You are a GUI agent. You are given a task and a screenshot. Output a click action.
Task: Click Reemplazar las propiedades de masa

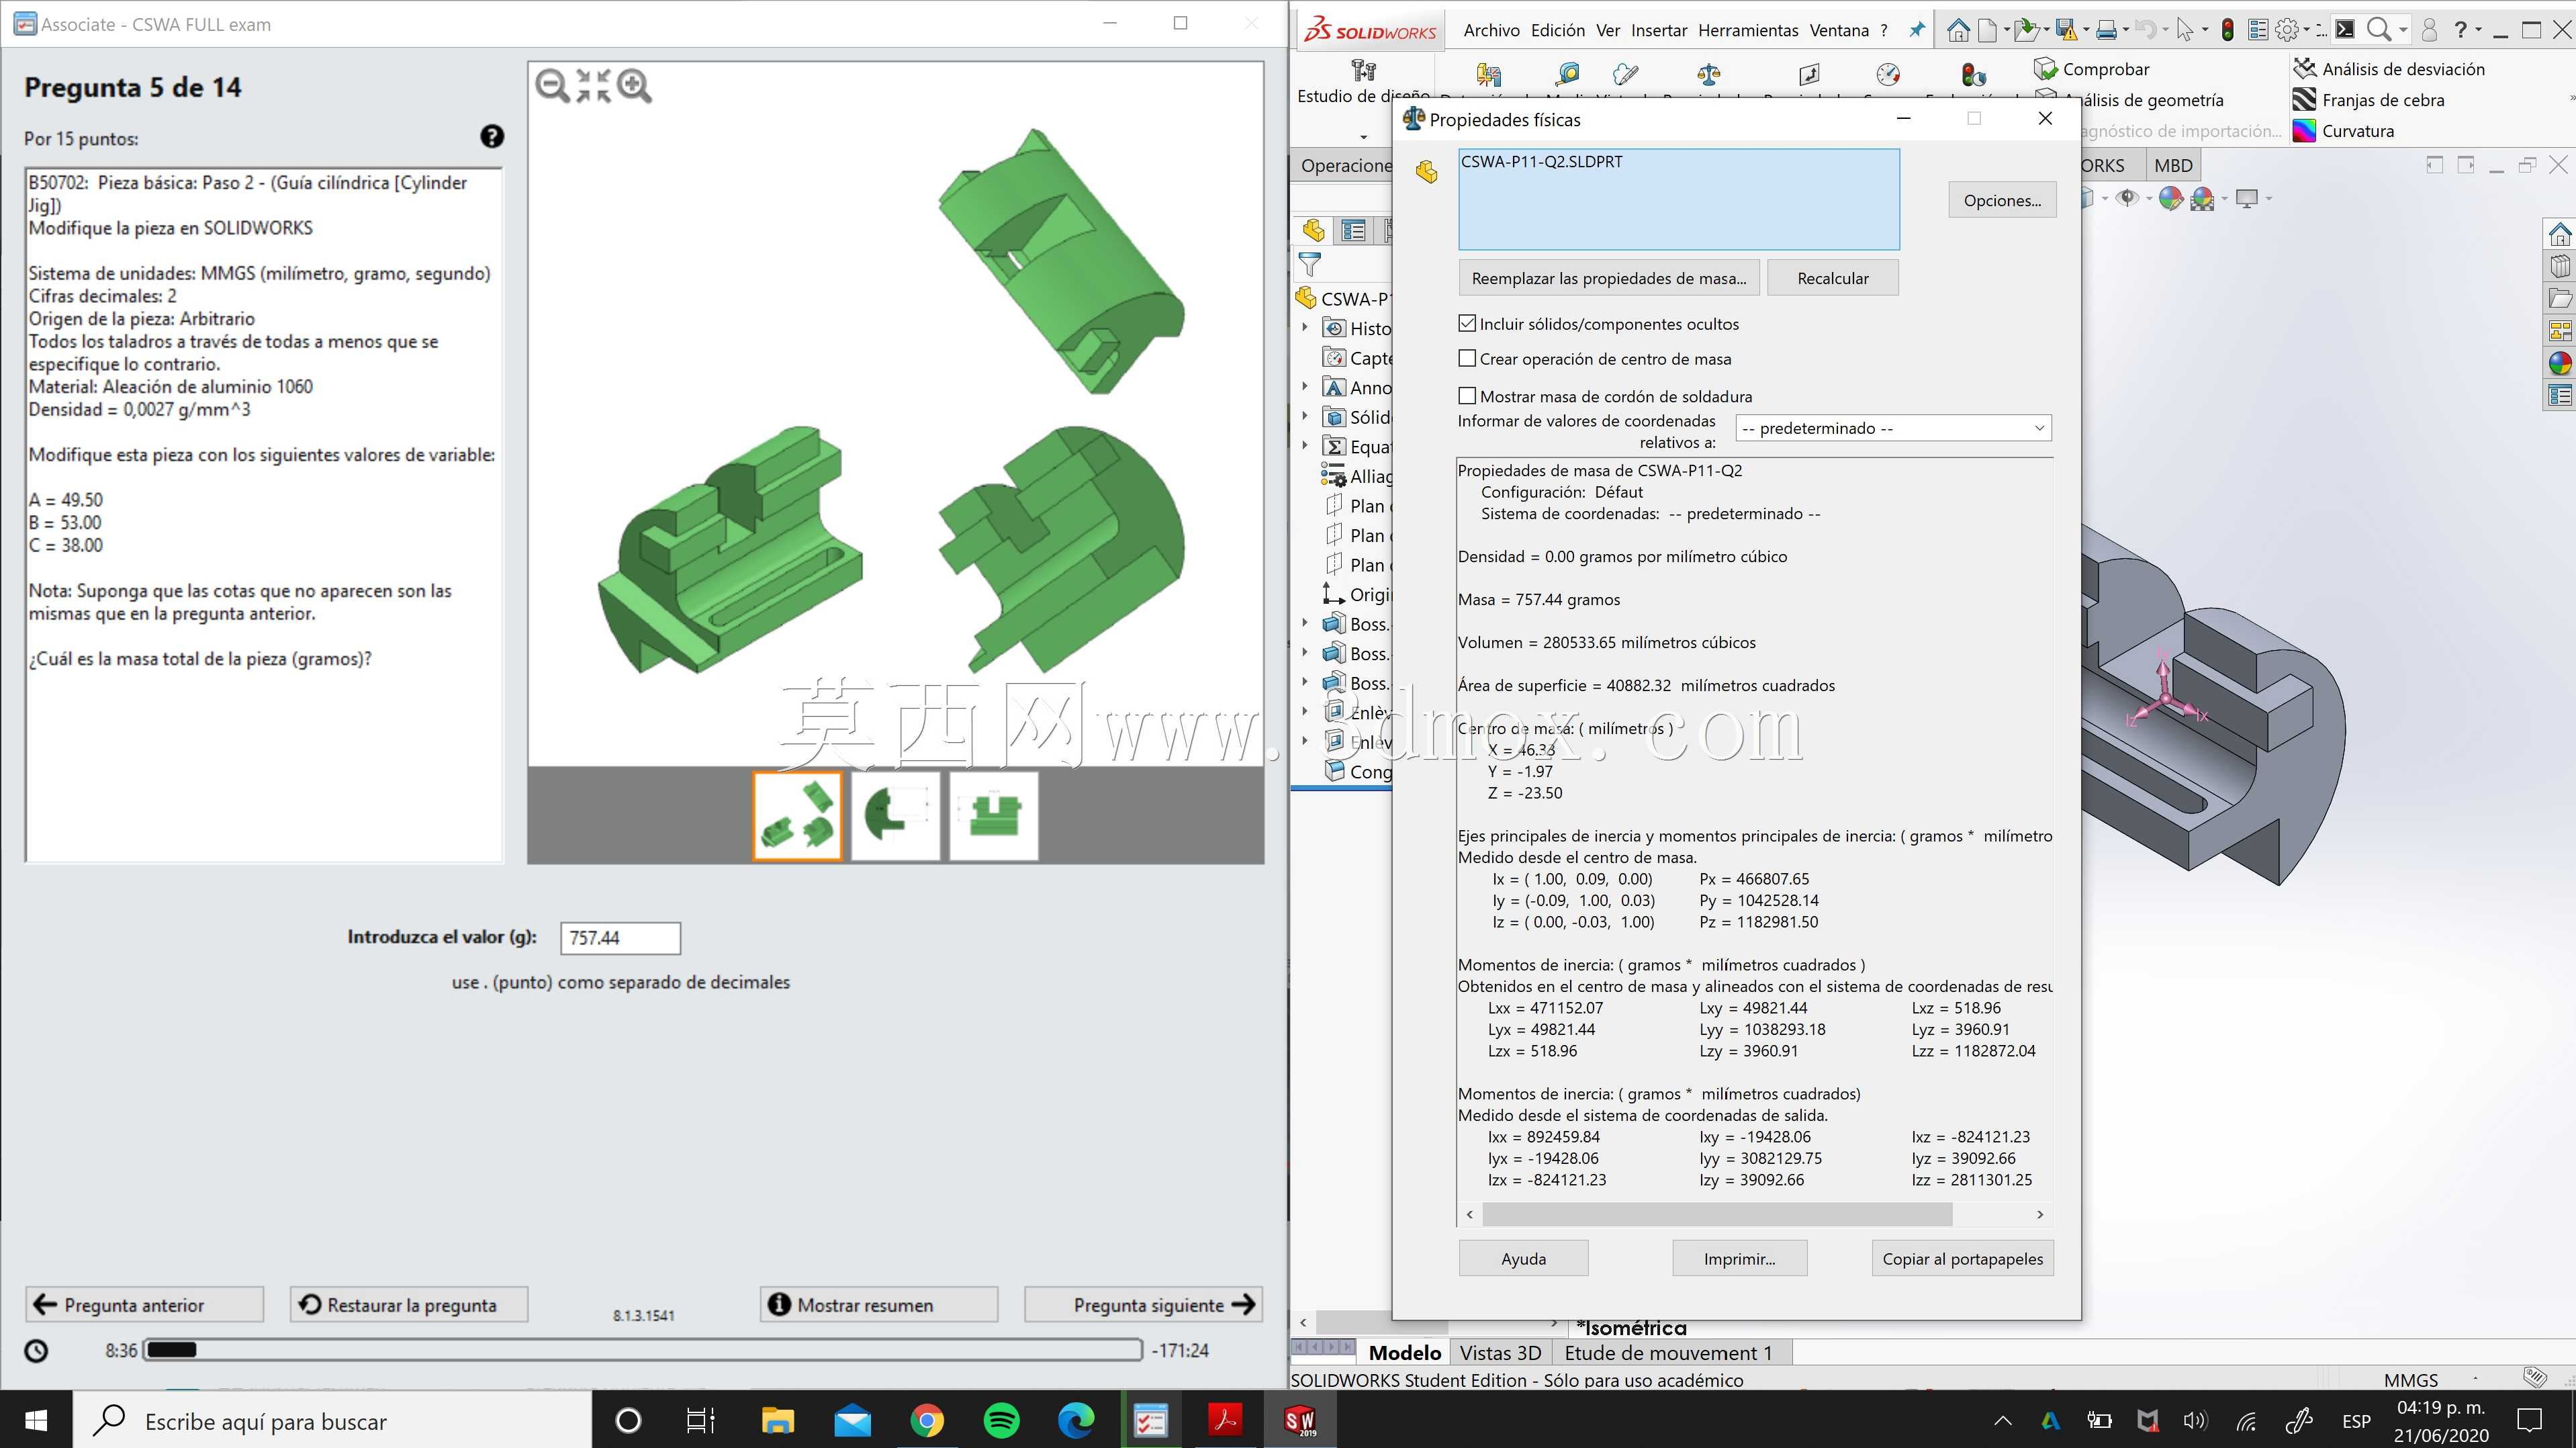1609,278
